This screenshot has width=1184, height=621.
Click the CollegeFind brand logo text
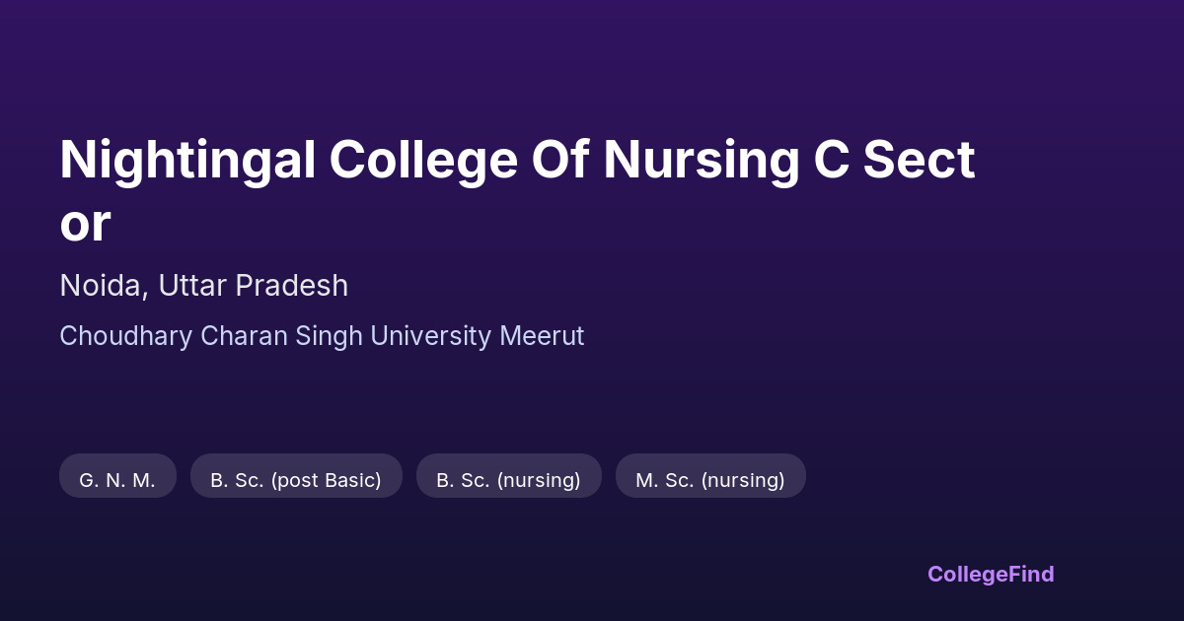tap(990, 574)
